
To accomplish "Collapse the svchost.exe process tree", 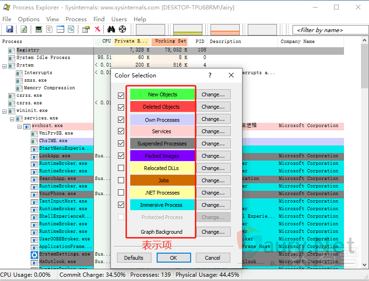I will click(x=20, y=126).
